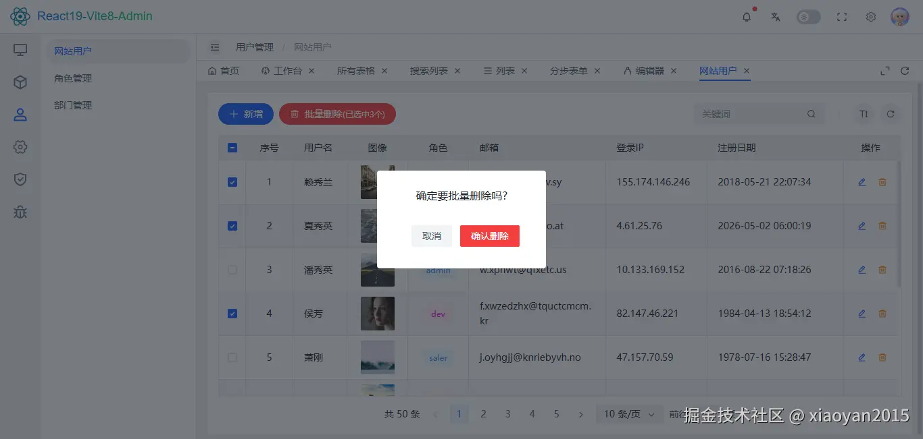Reload the table data

(x=891, y=114)
